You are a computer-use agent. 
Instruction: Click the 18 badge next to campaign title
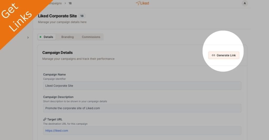click(82, 16)
